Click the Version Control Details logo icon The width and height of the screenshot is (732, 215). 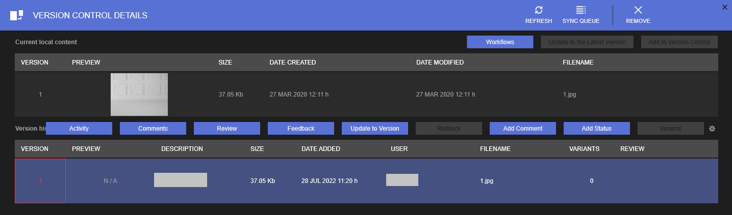17,15
